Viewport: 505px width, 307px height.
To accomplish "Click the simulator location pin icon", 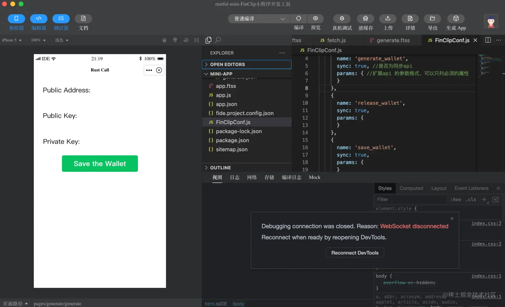I will point(175,40).
